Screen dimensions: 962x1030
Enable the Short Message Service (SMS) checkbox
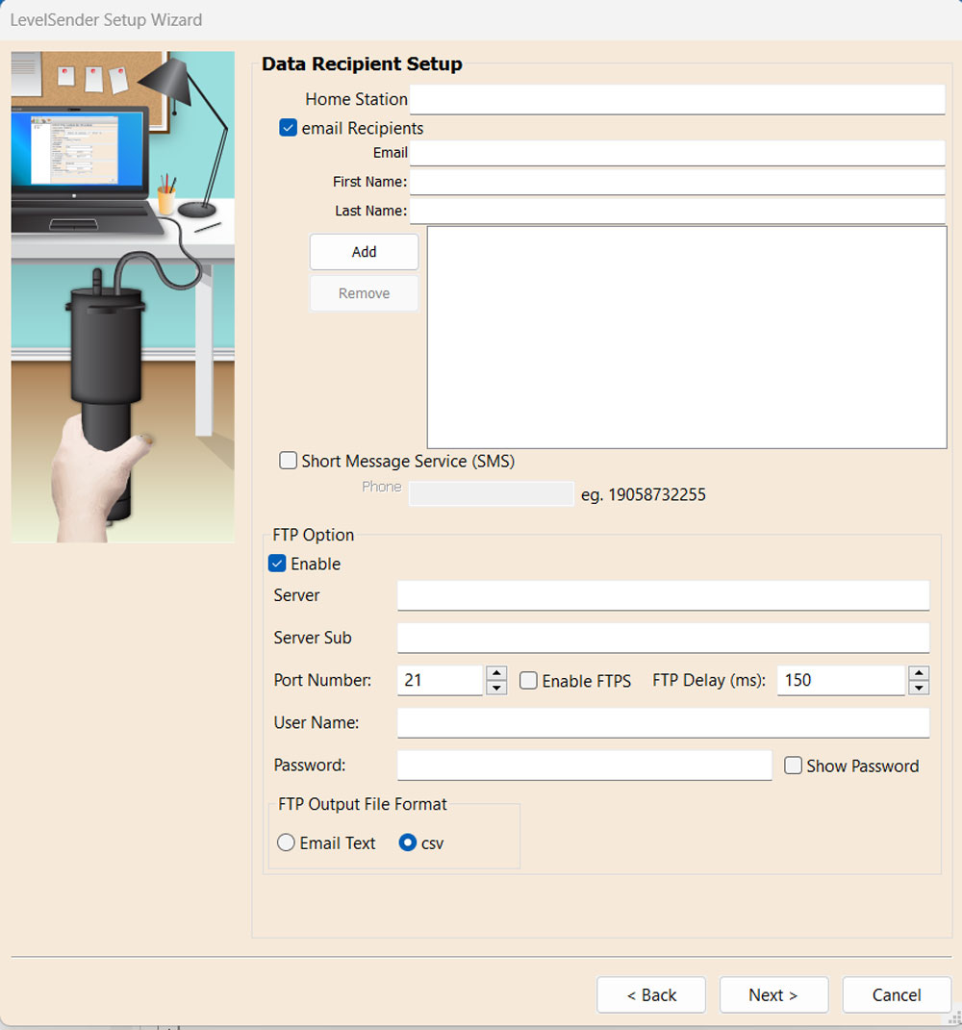(x=288, y=461)
